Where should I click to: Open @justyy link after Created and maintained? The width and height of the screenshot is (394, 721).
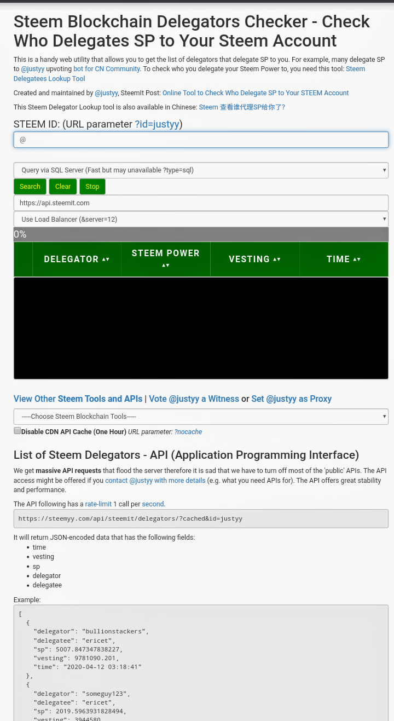click(x=106, y=93)
